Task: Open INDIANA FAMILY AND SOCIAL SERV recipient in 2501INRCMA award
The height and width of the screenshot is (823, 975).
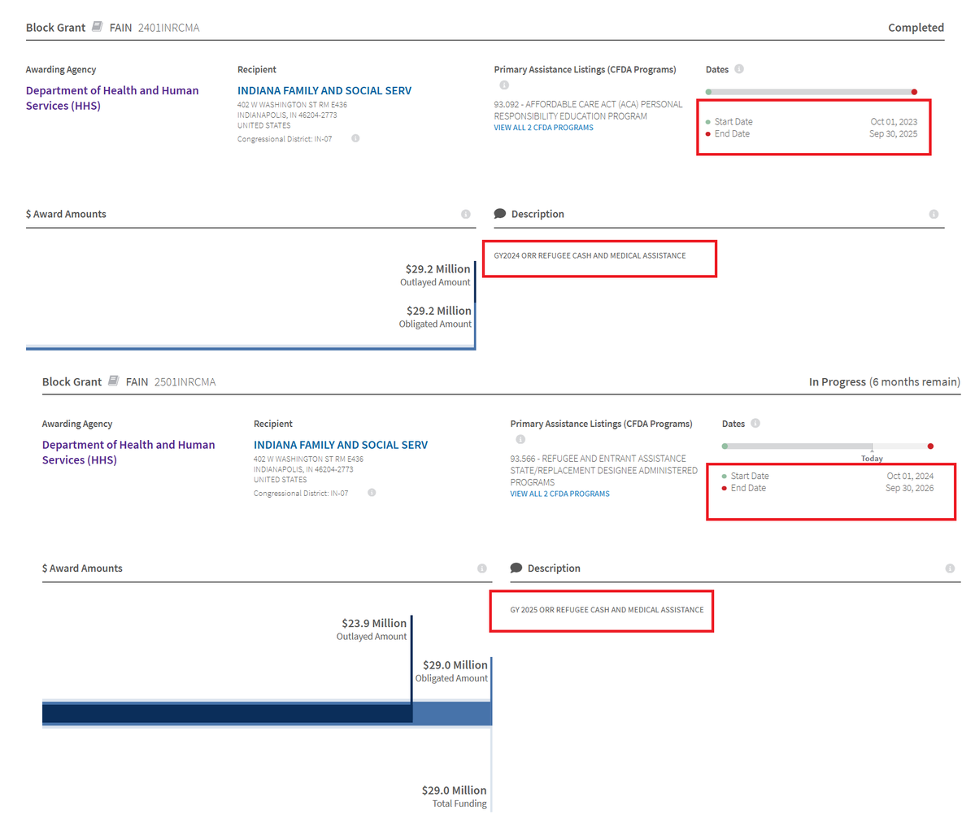Action: pyautogui.click(x=341, y=445)
